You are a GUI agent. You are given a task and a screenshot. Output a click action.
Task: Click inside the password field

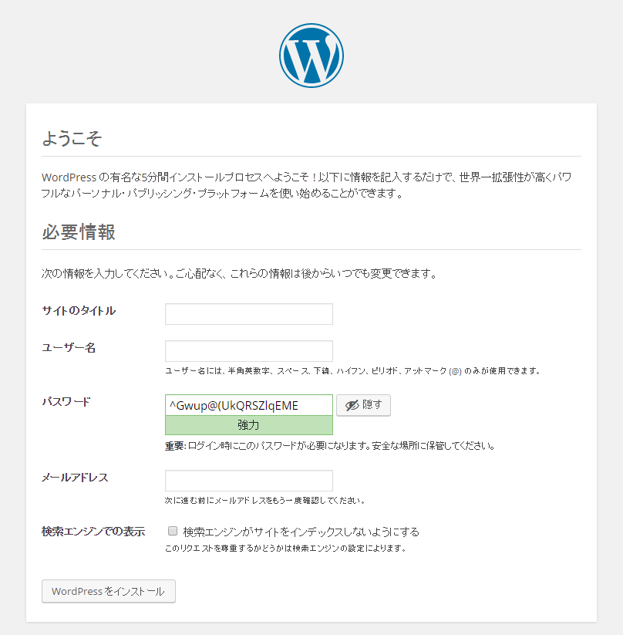point(249,405)
